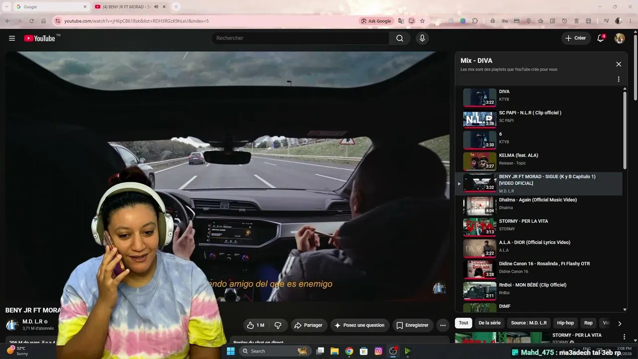Screen dimensions: 638x359
Task: Click Posez une question button
Action: 360,325
